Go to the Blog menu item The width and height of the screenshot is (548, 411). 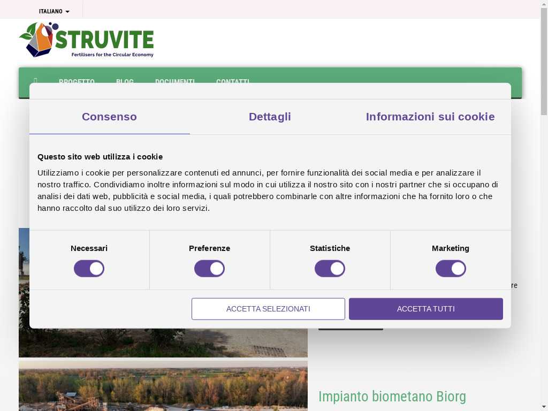pos(125,82)
